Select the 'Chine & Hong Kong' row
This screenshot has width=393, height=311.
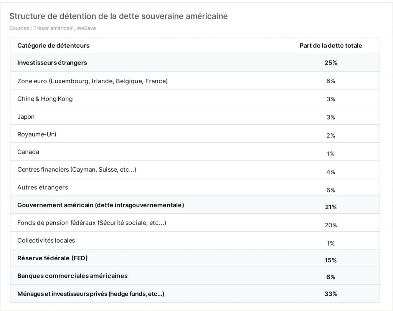pos(195,98)
